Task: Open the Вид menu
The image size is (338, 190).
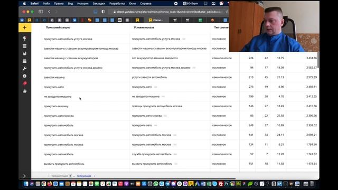Action: (70, 4)
